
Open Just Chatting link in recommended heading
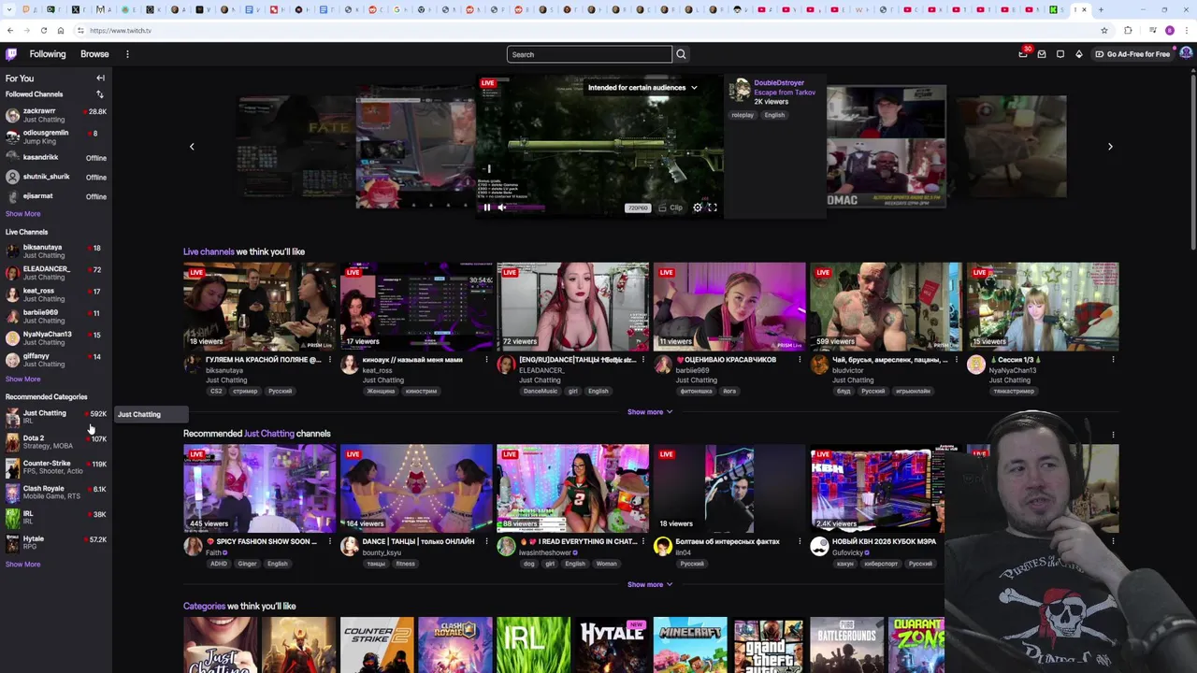pos(269,434)
